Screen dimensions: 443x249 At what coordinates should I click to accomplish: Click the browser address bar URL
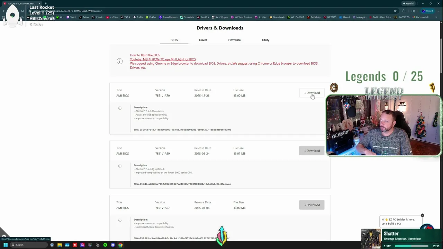pos(67,11)
